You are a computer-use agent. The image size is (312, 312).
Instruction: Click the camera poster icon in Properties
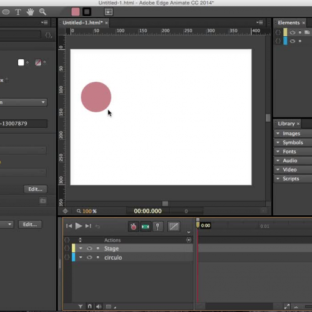point(43,201)
